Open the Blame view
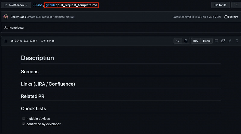This screenshot has height=134, width=241. (207, 41)
